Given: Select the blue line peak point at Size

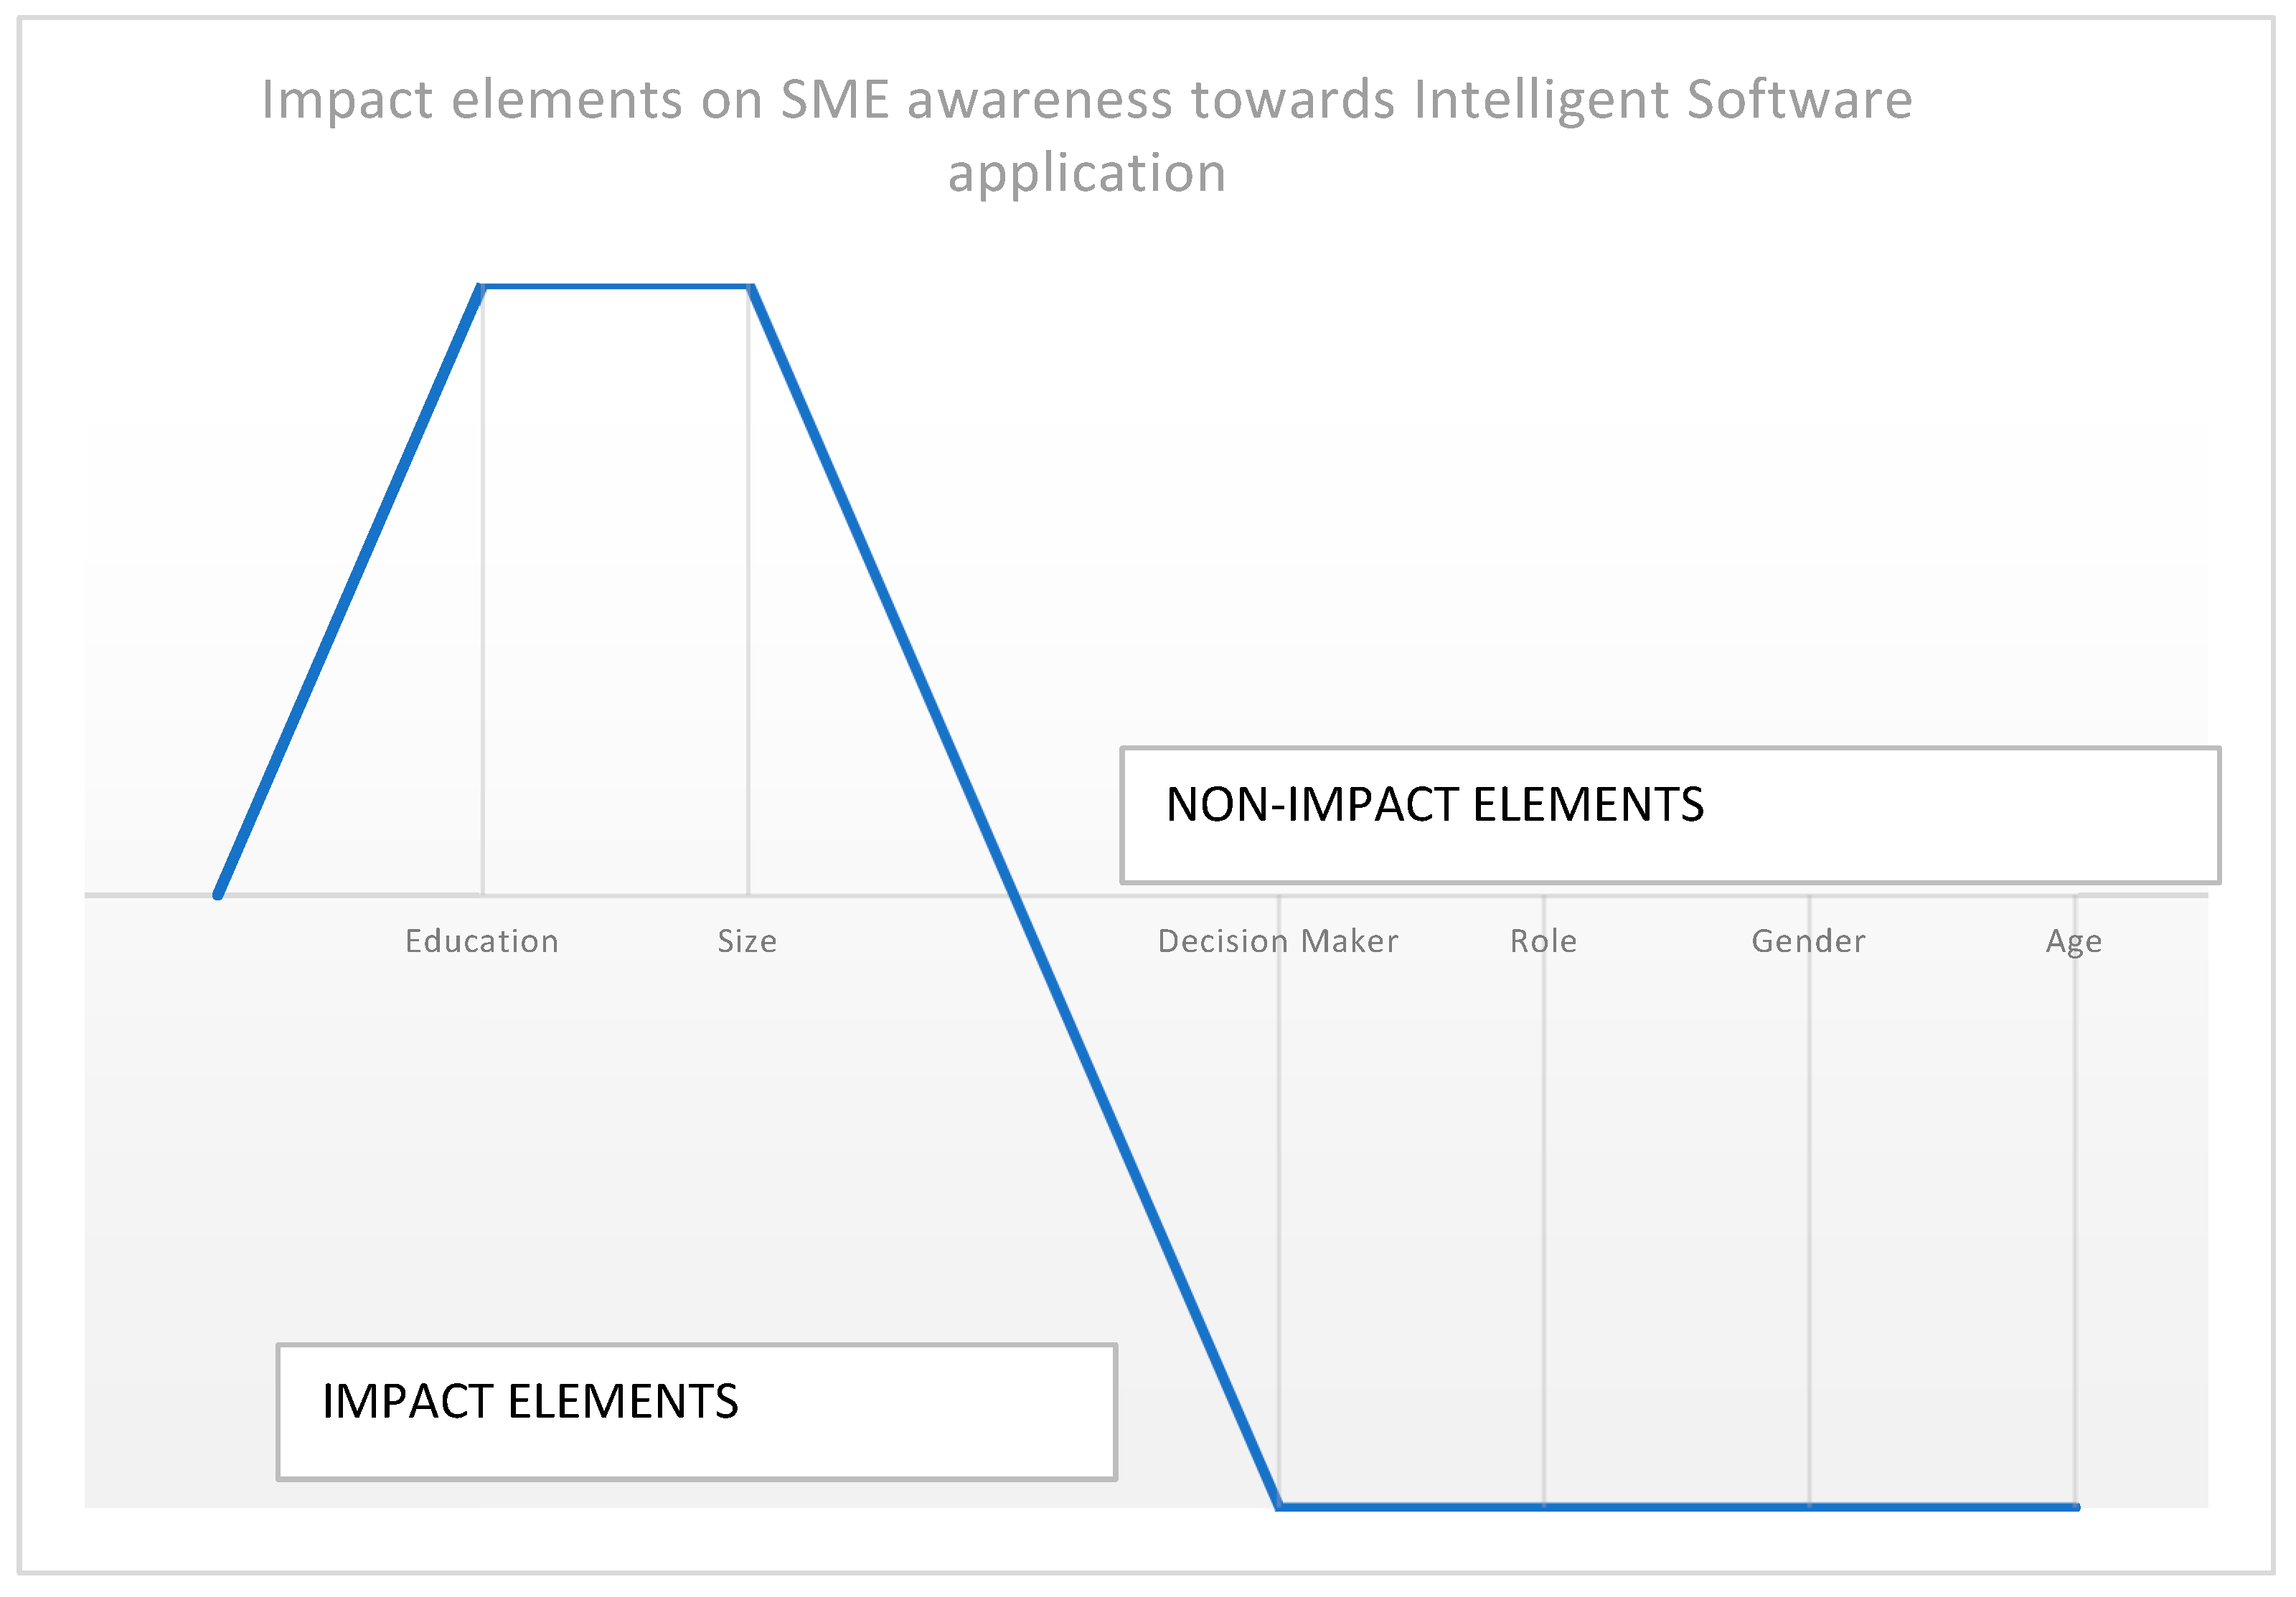Looking at the screenshot, I should coord(751,288).
